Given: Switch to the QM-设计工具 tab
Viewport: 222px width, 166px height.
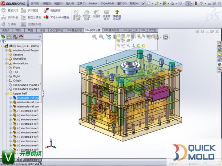Looking at the screenshot, I should click(130, 30).
